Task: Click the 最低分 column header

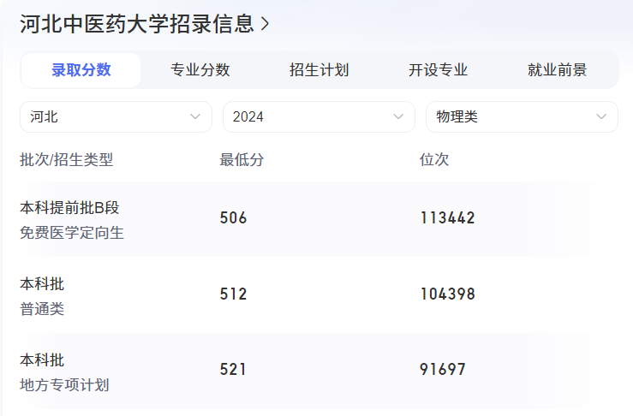Action: pos(242,160)
